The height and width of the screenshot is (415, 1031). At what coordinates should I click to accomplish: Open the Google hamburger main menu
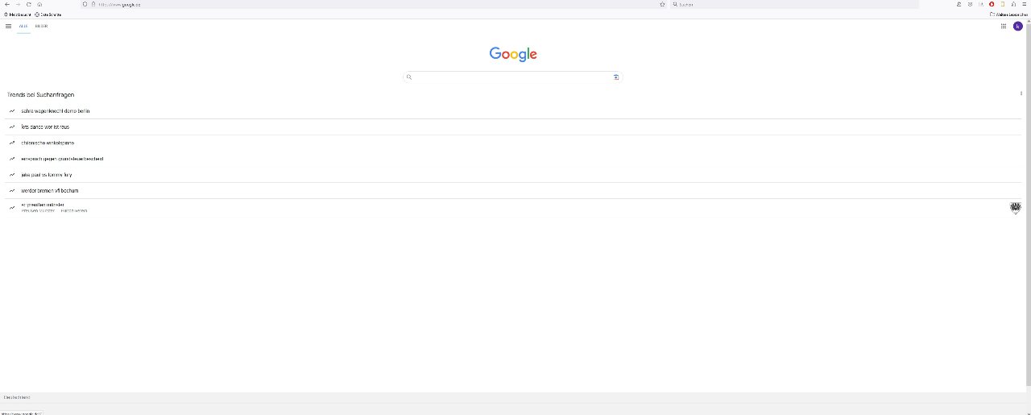8,26
